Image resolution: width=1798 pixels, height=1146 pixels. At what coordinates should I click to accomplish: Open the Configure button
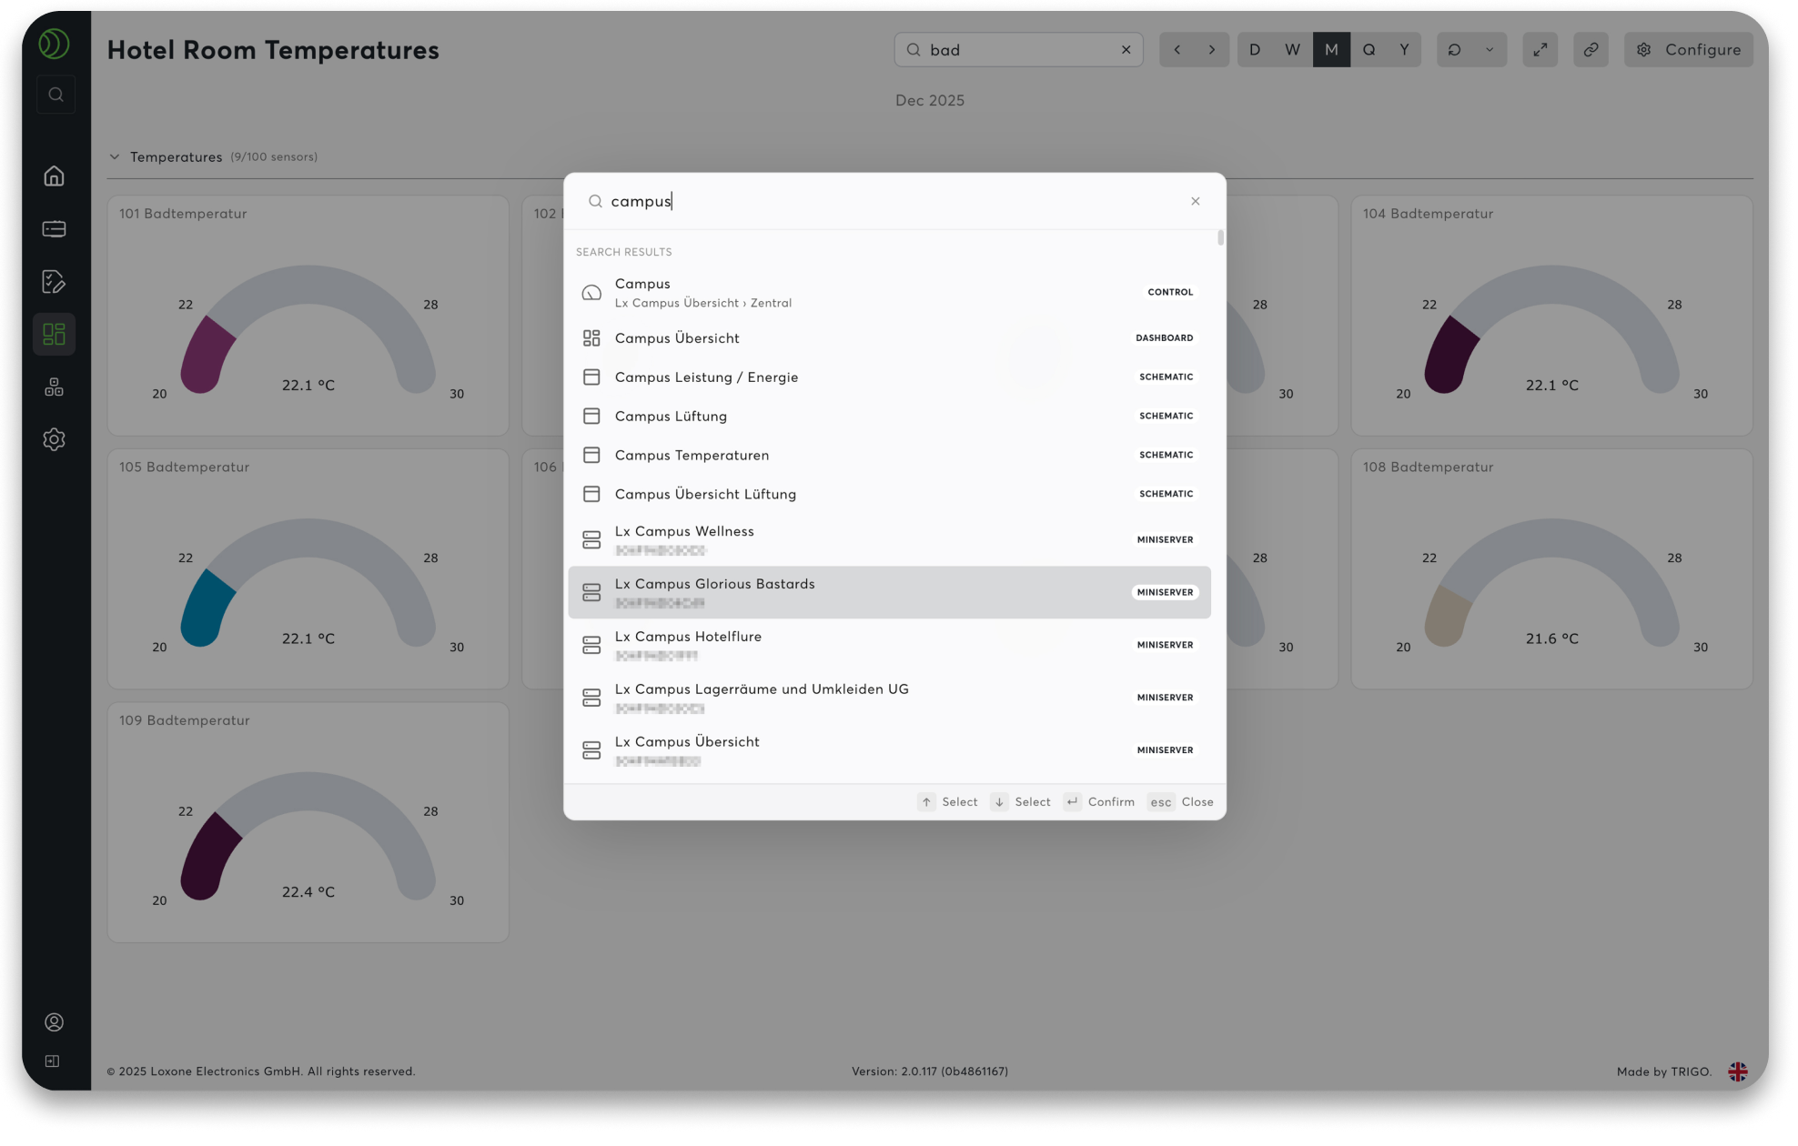point(1689,50)
